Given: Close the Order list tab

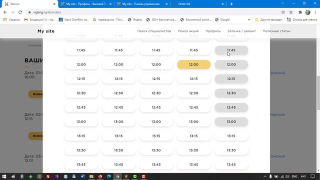Looking at the screenshot, I should click(222, 4).
